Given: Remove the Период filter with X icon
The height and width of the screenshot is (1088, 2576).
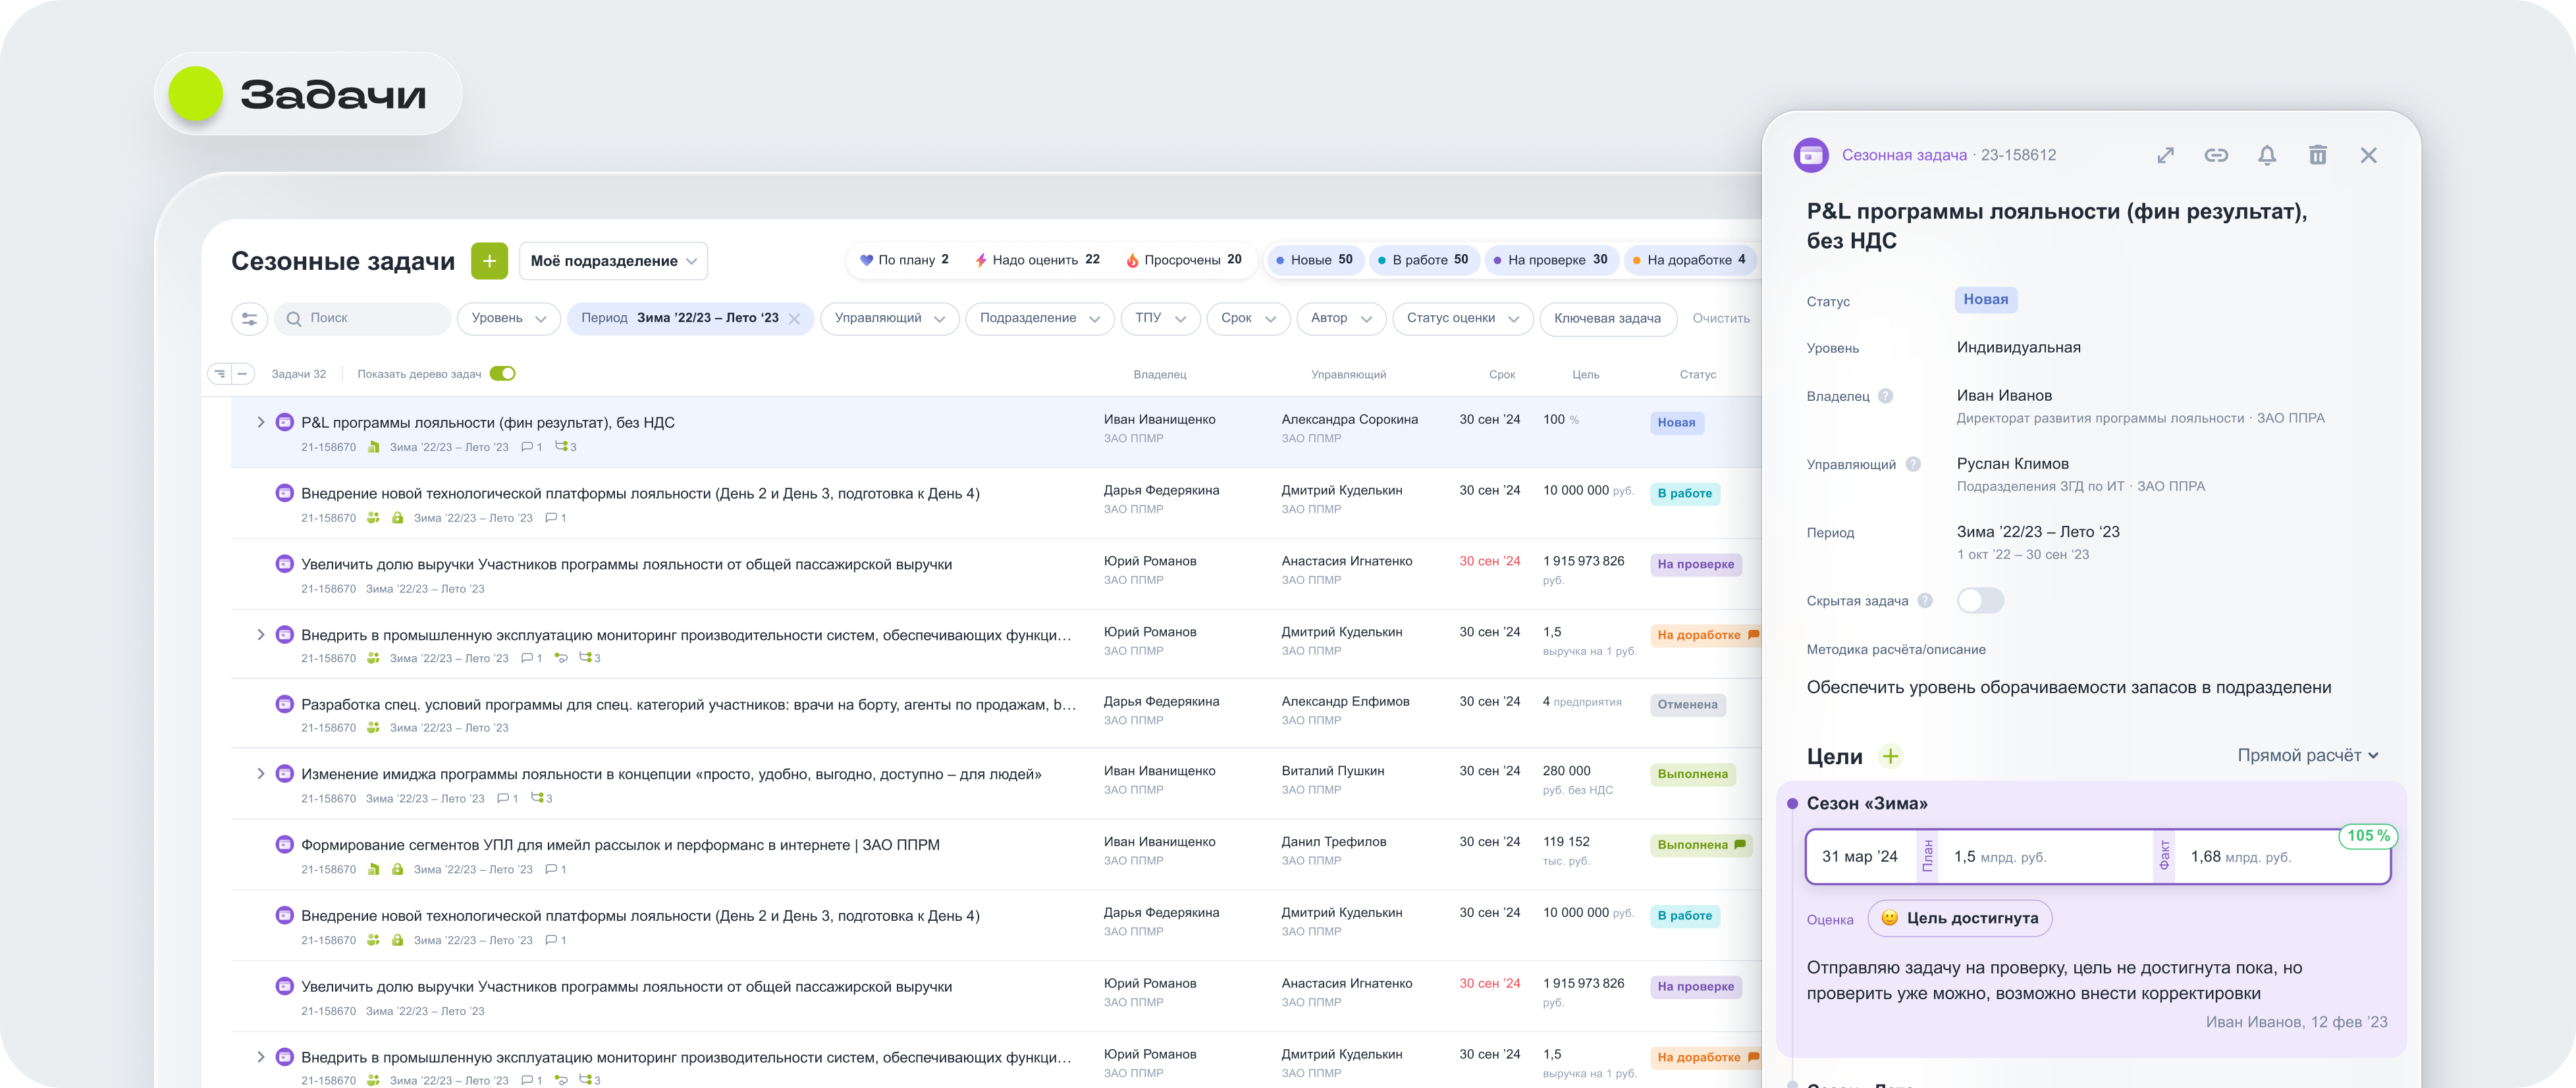Looking at the screenshot, I should 794,319.
